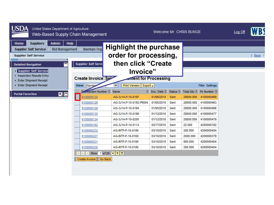Image resolution: width=274 pixels, height=205 pixels.
Task: Open transaction 6100000227 link
Action: click(x=90, y=136)
